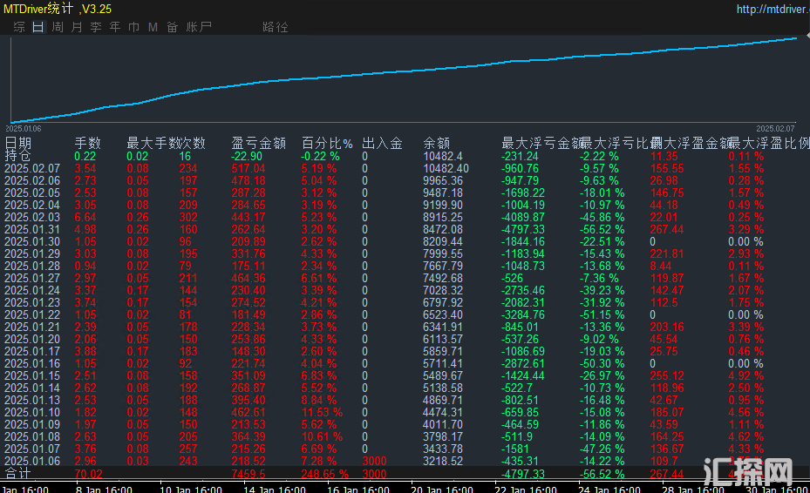
Task: Select the 2025.01.10 date row
Action: [x=405, y=413]
